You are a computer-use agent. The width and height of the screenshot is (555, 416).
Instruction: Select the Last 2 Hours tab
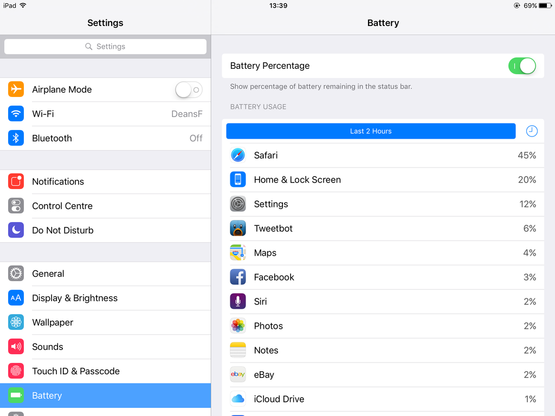(x=371, y=131)
